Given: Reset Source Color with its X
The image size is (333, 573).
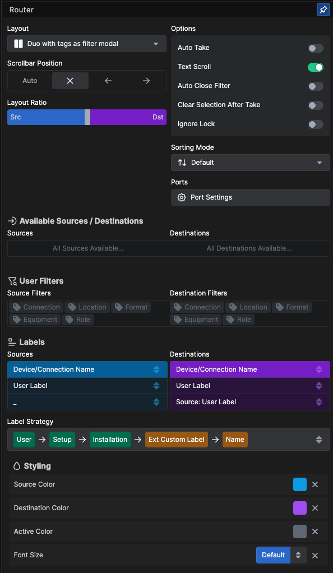Looking at the screenshot, I should point(315,484).
